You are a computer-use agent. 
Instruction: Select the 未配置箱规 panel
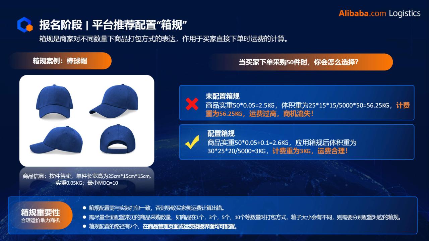(x=297, y=103)
